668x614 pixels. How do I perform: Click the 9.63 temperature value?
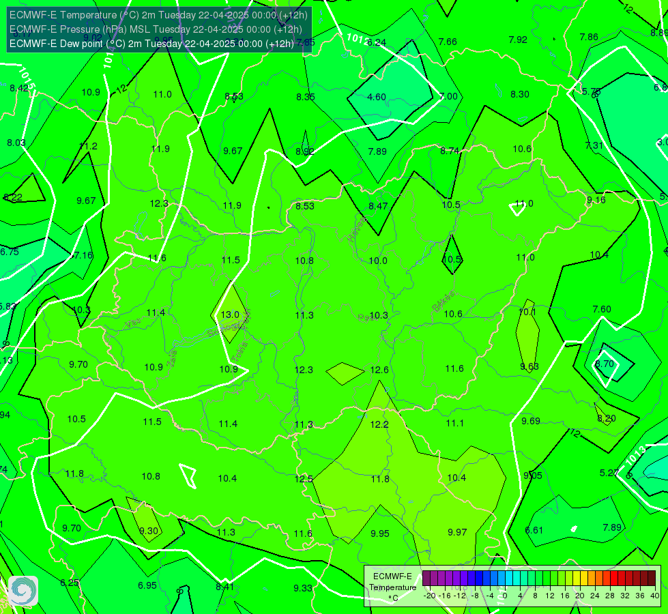pyautogui.click(x=529, y=366)
